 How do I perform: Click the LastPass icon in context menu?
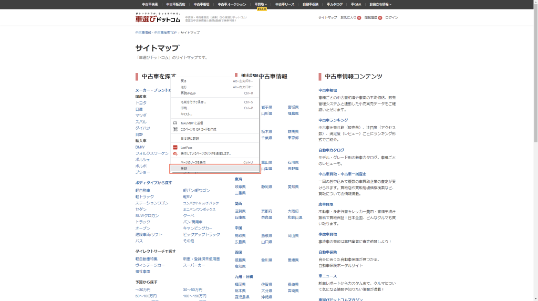[175, 148]
